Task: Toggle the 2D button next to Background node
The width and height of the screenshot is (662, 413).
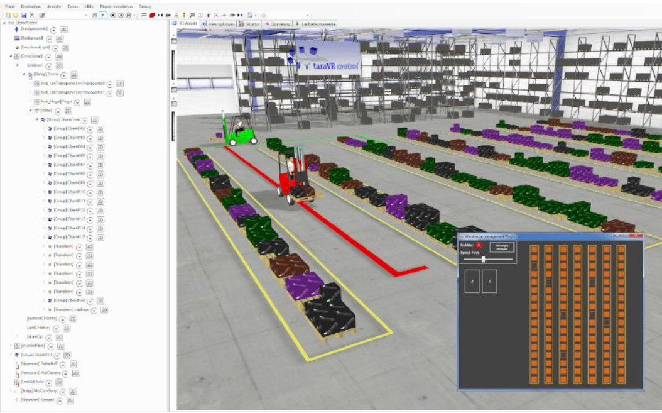Action: click(x=58, y=38)
